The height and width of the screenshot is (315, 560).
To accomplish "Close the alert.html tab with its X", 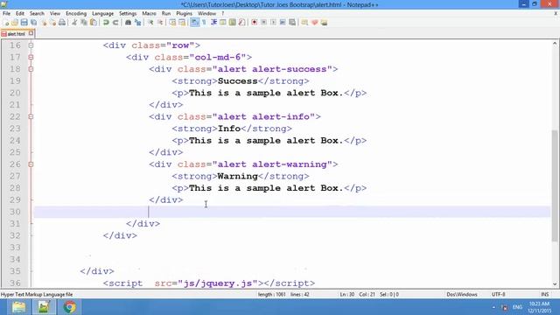I will coord(31,33).
